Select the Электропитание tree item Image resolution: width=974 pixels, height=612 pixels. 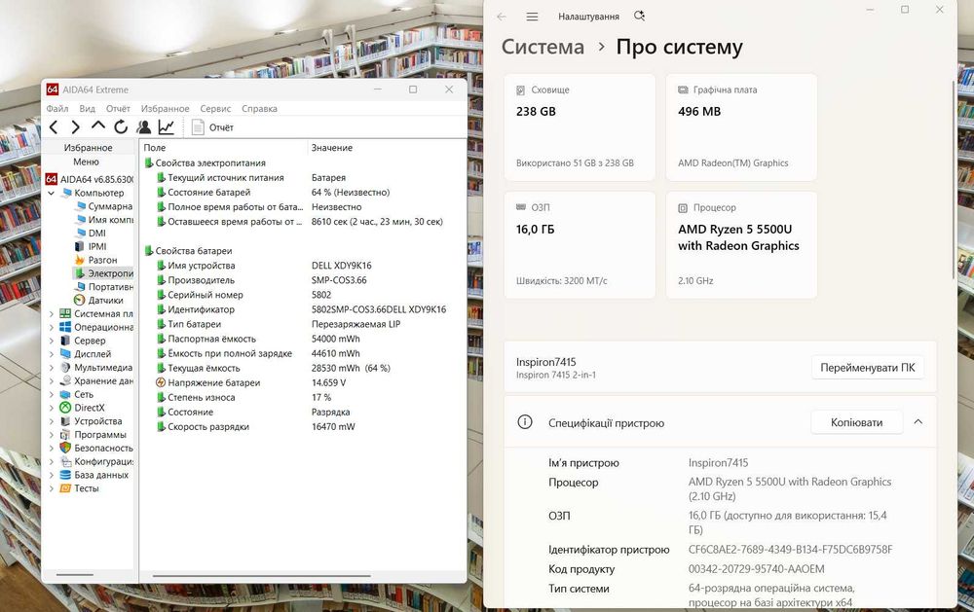(x=104, y=273)
